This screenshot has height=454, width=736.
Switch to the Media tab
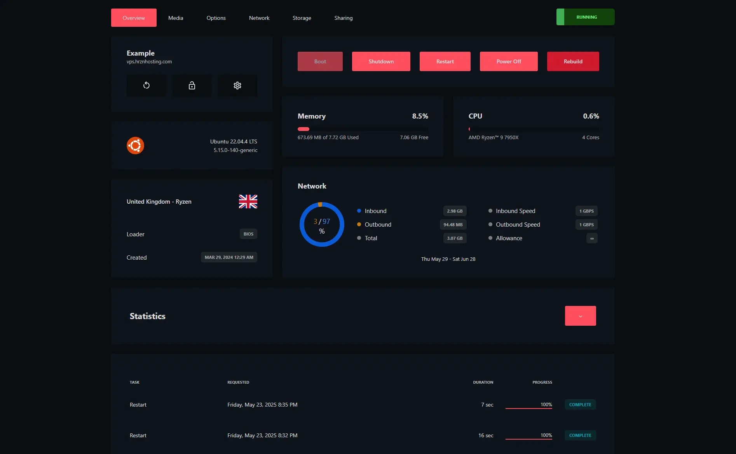pyautogui.click(x=176, y=18)
